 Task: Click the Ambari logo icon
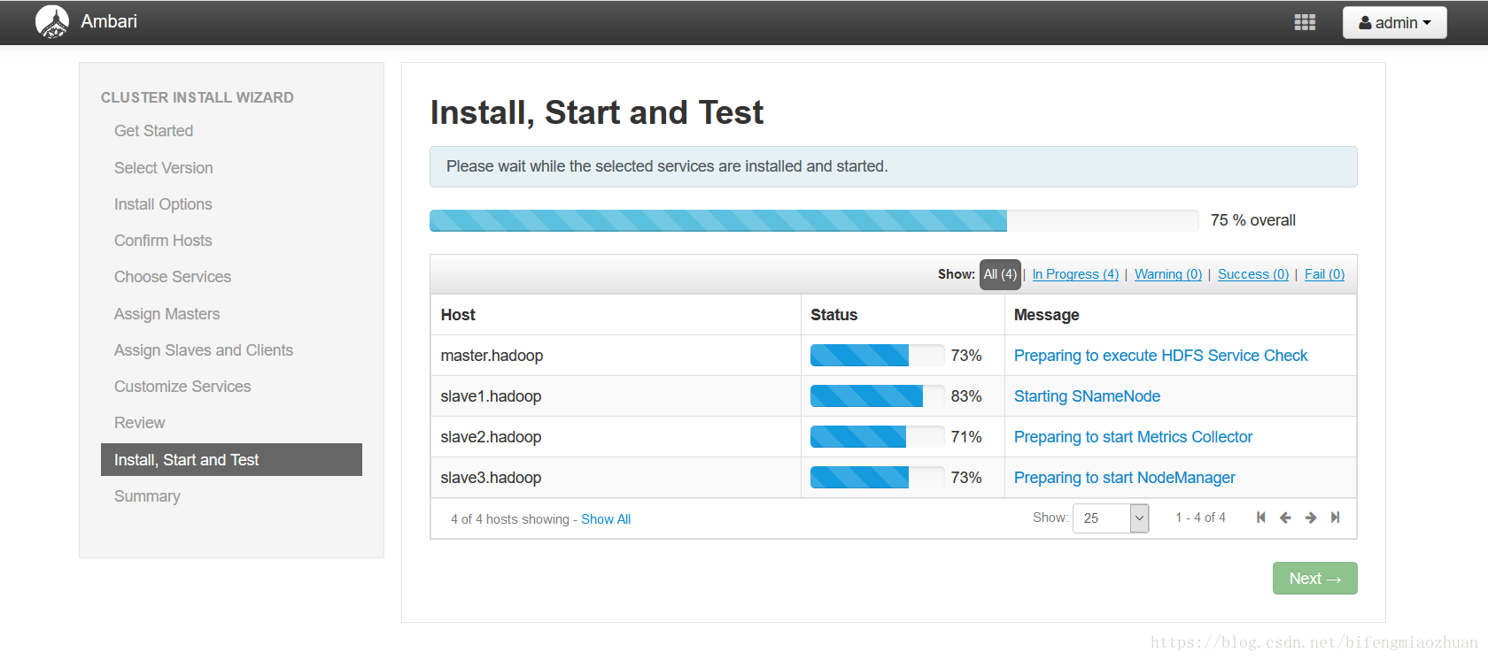(x=52, y=22)
